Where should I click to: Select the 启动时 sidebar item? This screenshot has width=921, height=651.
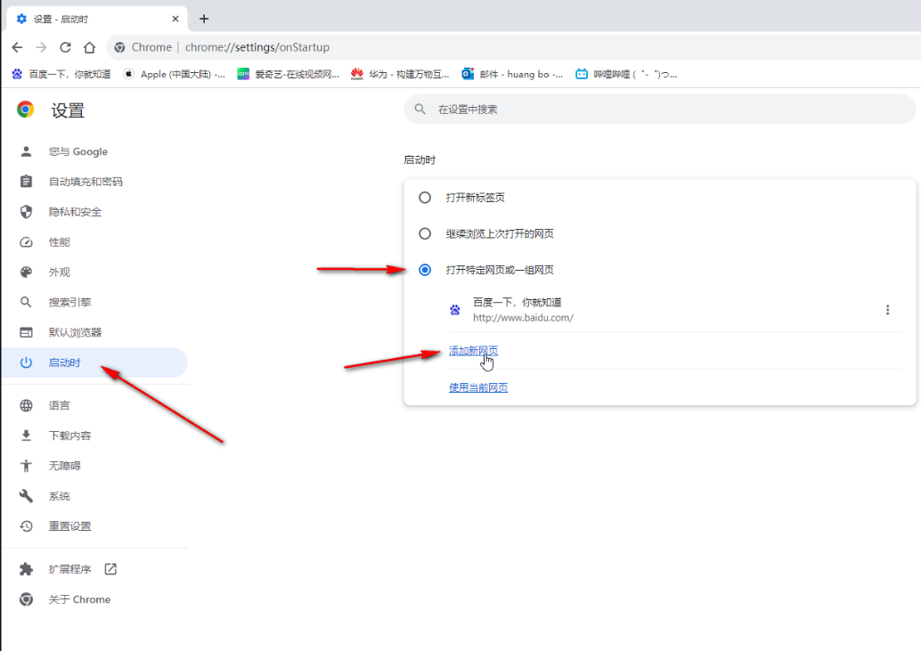[94, 362]
